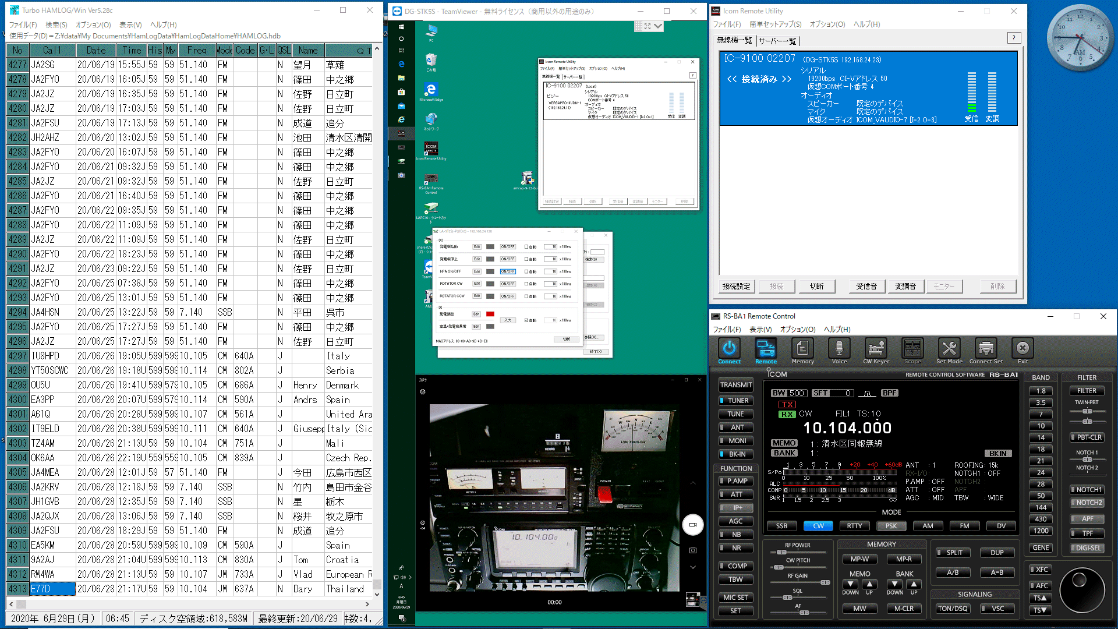Open the CW Keyer tool

[876, 348]
